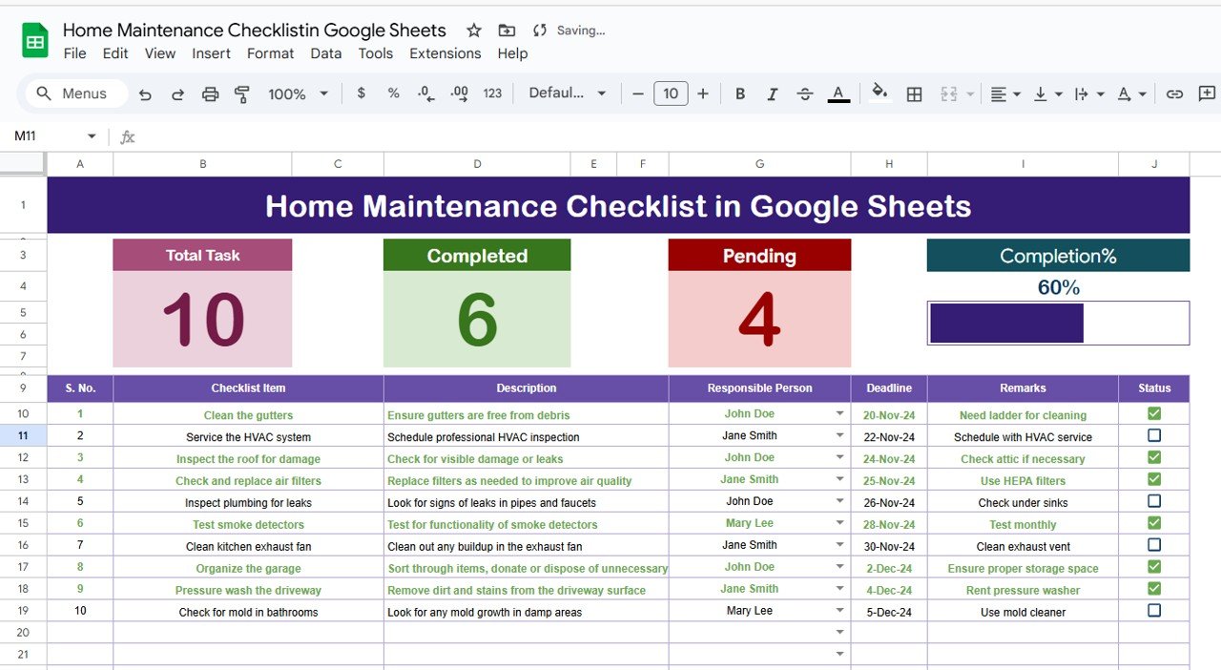Open text wrapping dropdown
This screenshot has width=1221, height=670.
(x=1088, y=94)
